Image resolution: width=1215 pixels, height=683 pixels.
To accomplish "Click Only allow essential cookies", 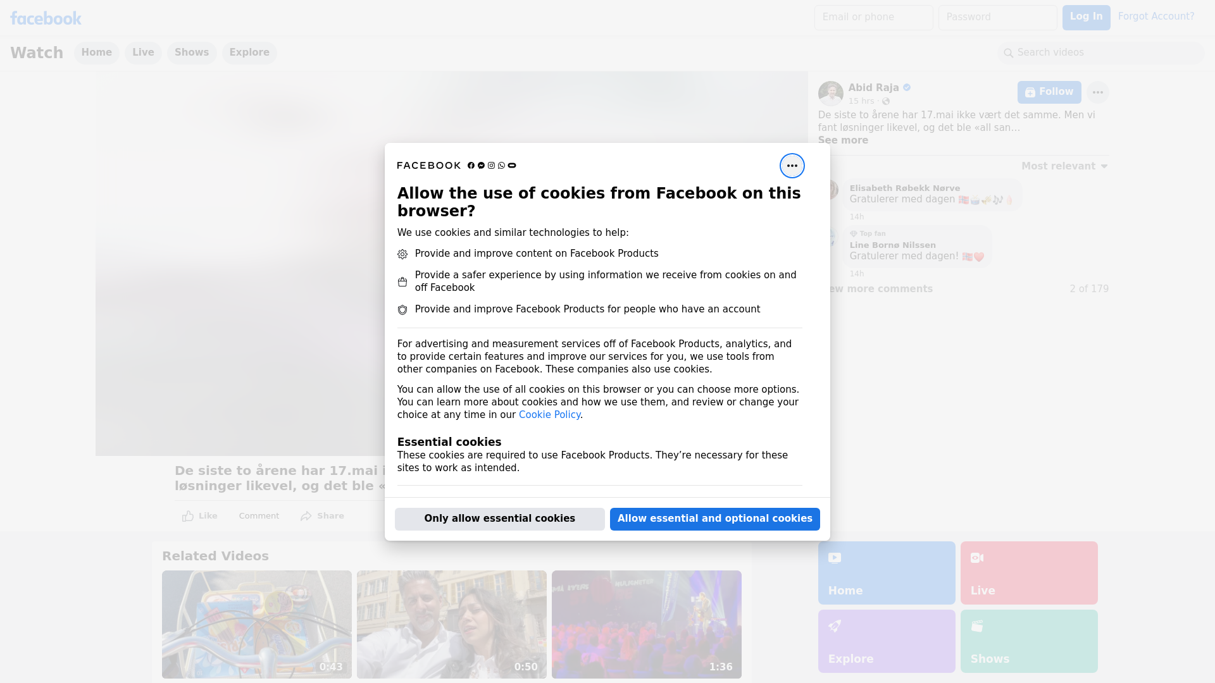I will point(500,519).
